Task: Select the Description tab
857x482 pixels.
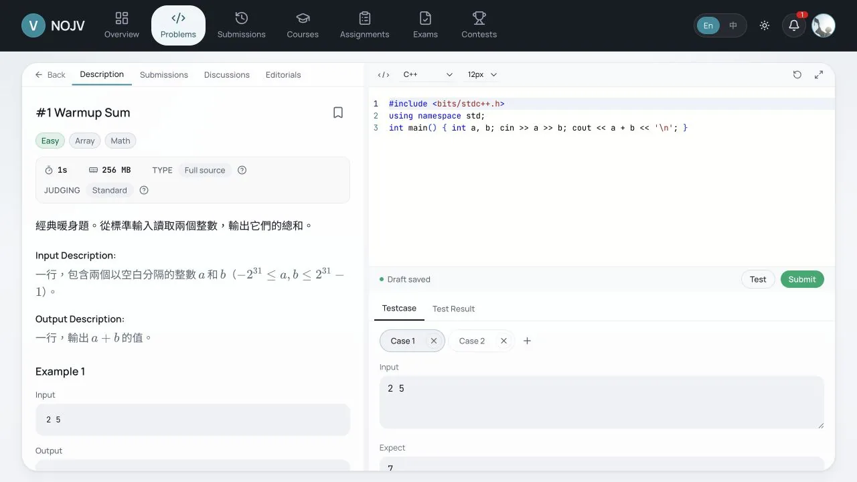Action: [x=102, y=74]
